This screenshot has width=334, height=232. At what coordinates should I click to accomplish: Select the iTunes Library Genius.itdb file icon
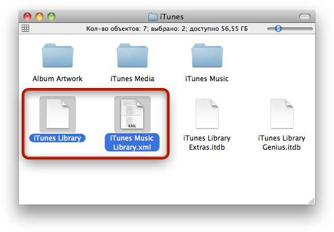[281, 114]
